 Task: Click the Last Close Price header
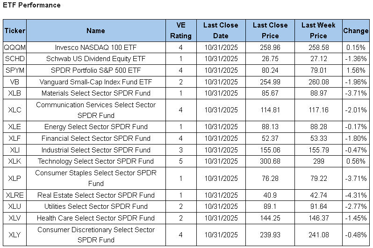pos(270,31)
